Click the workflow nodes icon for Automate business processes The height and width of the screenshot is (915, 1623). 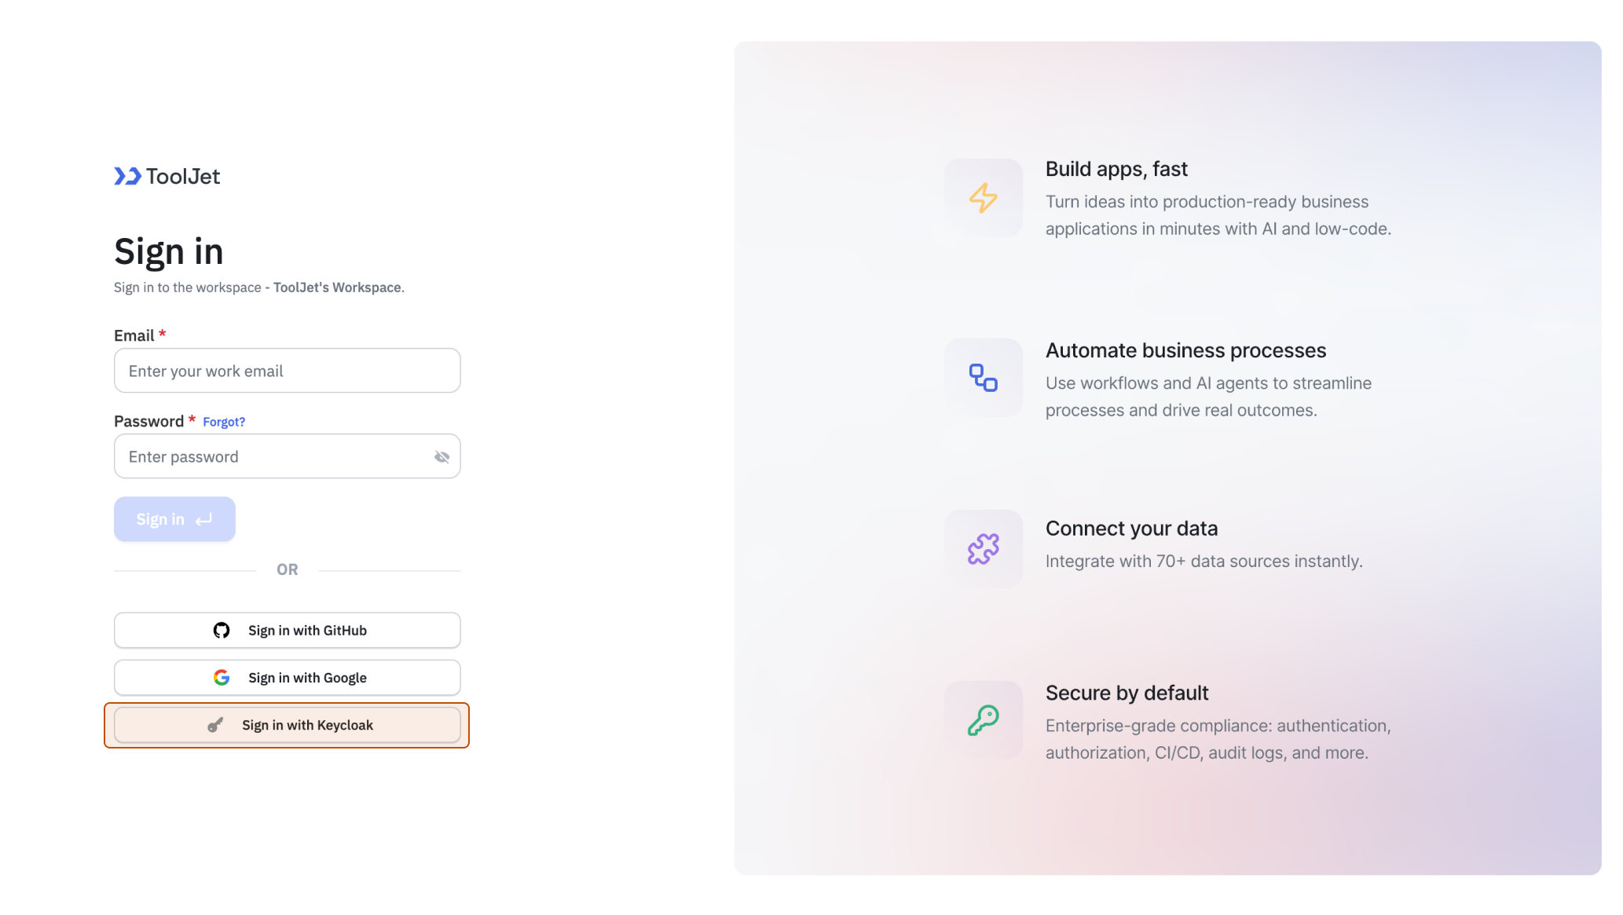(x=984, y=378)
